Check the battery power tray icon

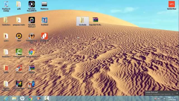pos(158,98)
